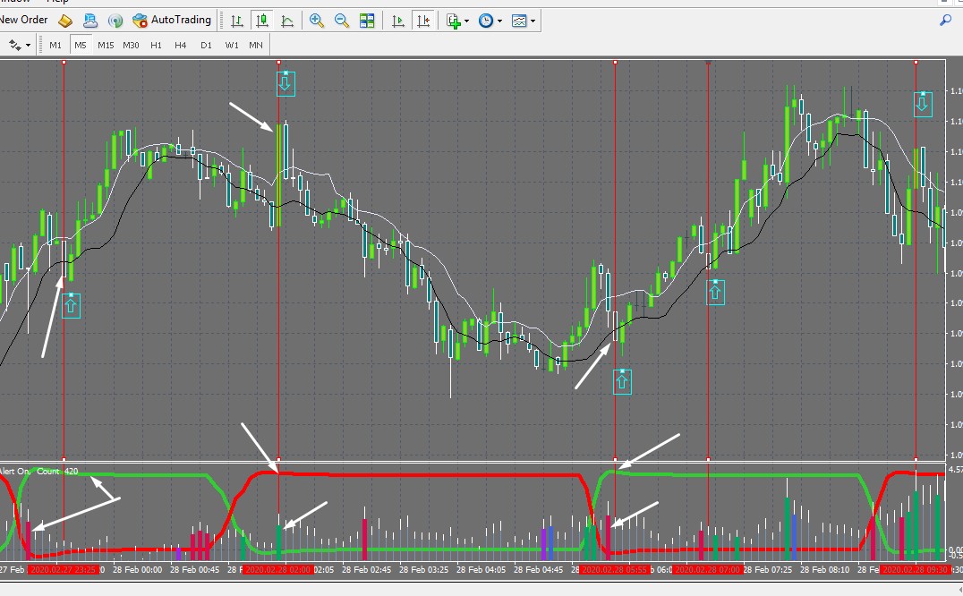Viewport: 963px width, 596px height.
Task: Select the M15 timeframe
Action: tap(106, 45)
